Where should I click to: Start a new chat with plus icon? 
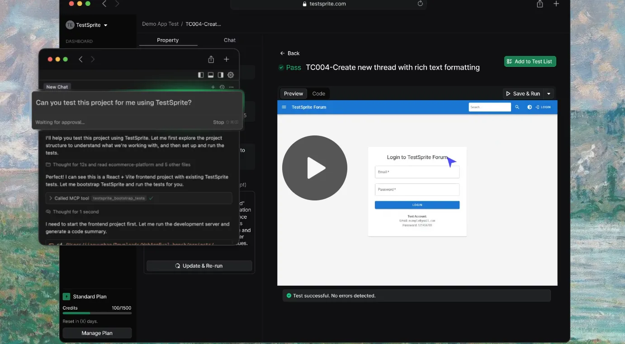pos(213,87)
